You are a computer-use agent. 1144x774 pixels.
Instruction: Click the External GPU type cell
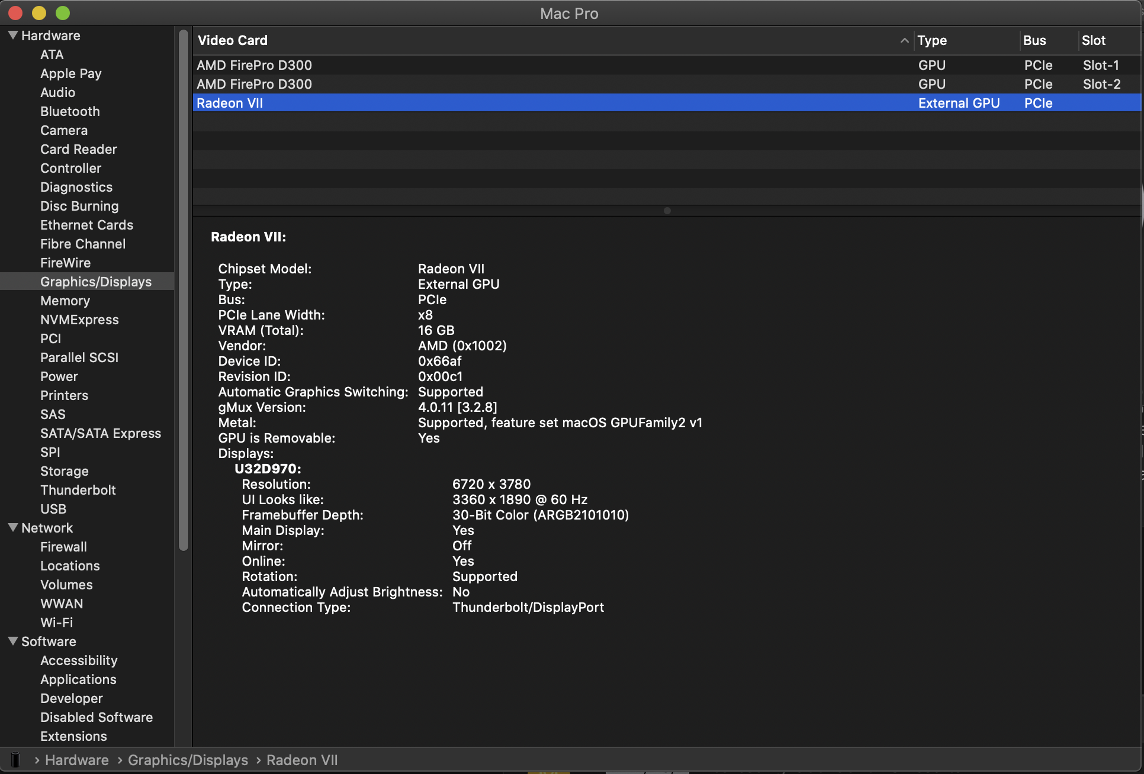pos(959,103)
